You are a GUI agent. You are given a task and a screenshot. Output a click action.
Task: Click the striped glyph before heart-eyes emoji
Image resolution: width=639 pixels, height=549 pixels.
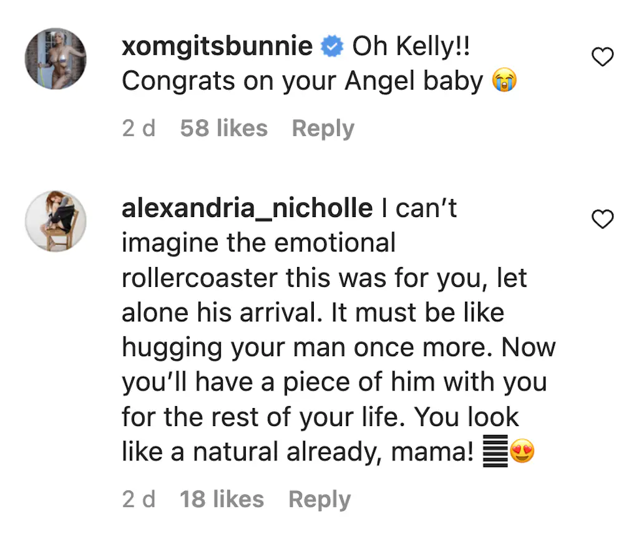coord(495,452)
